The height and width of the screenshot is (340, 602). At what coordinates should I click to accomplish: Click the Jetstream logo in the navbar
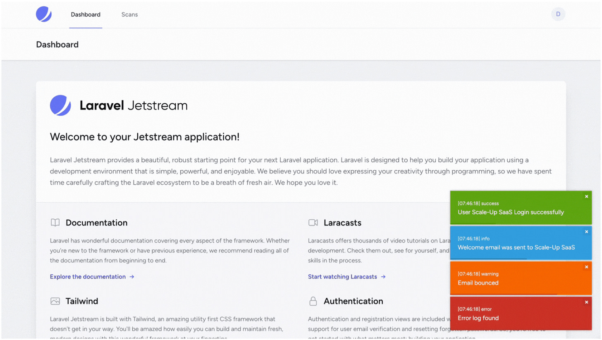pos(44,14)
